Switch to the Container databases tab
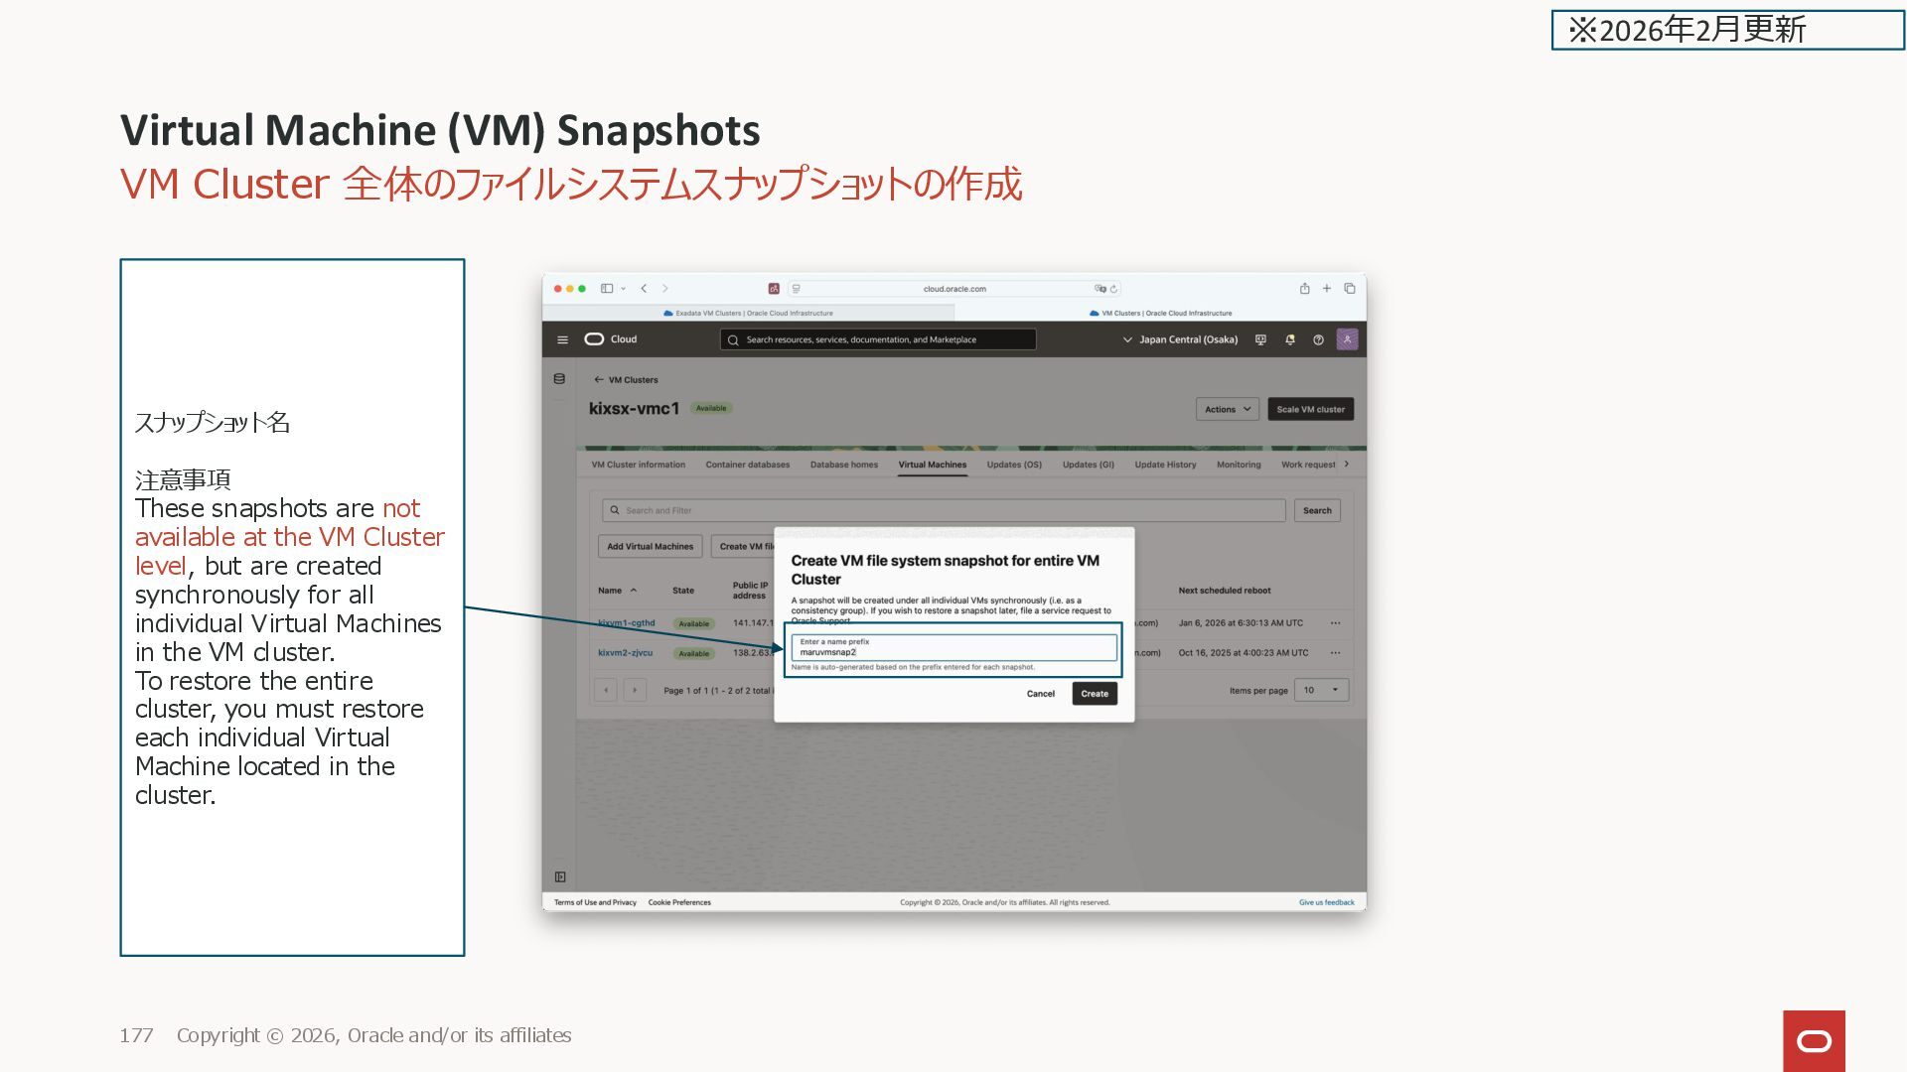This screenshot has width=1907, height=1072. pos(747,465)
